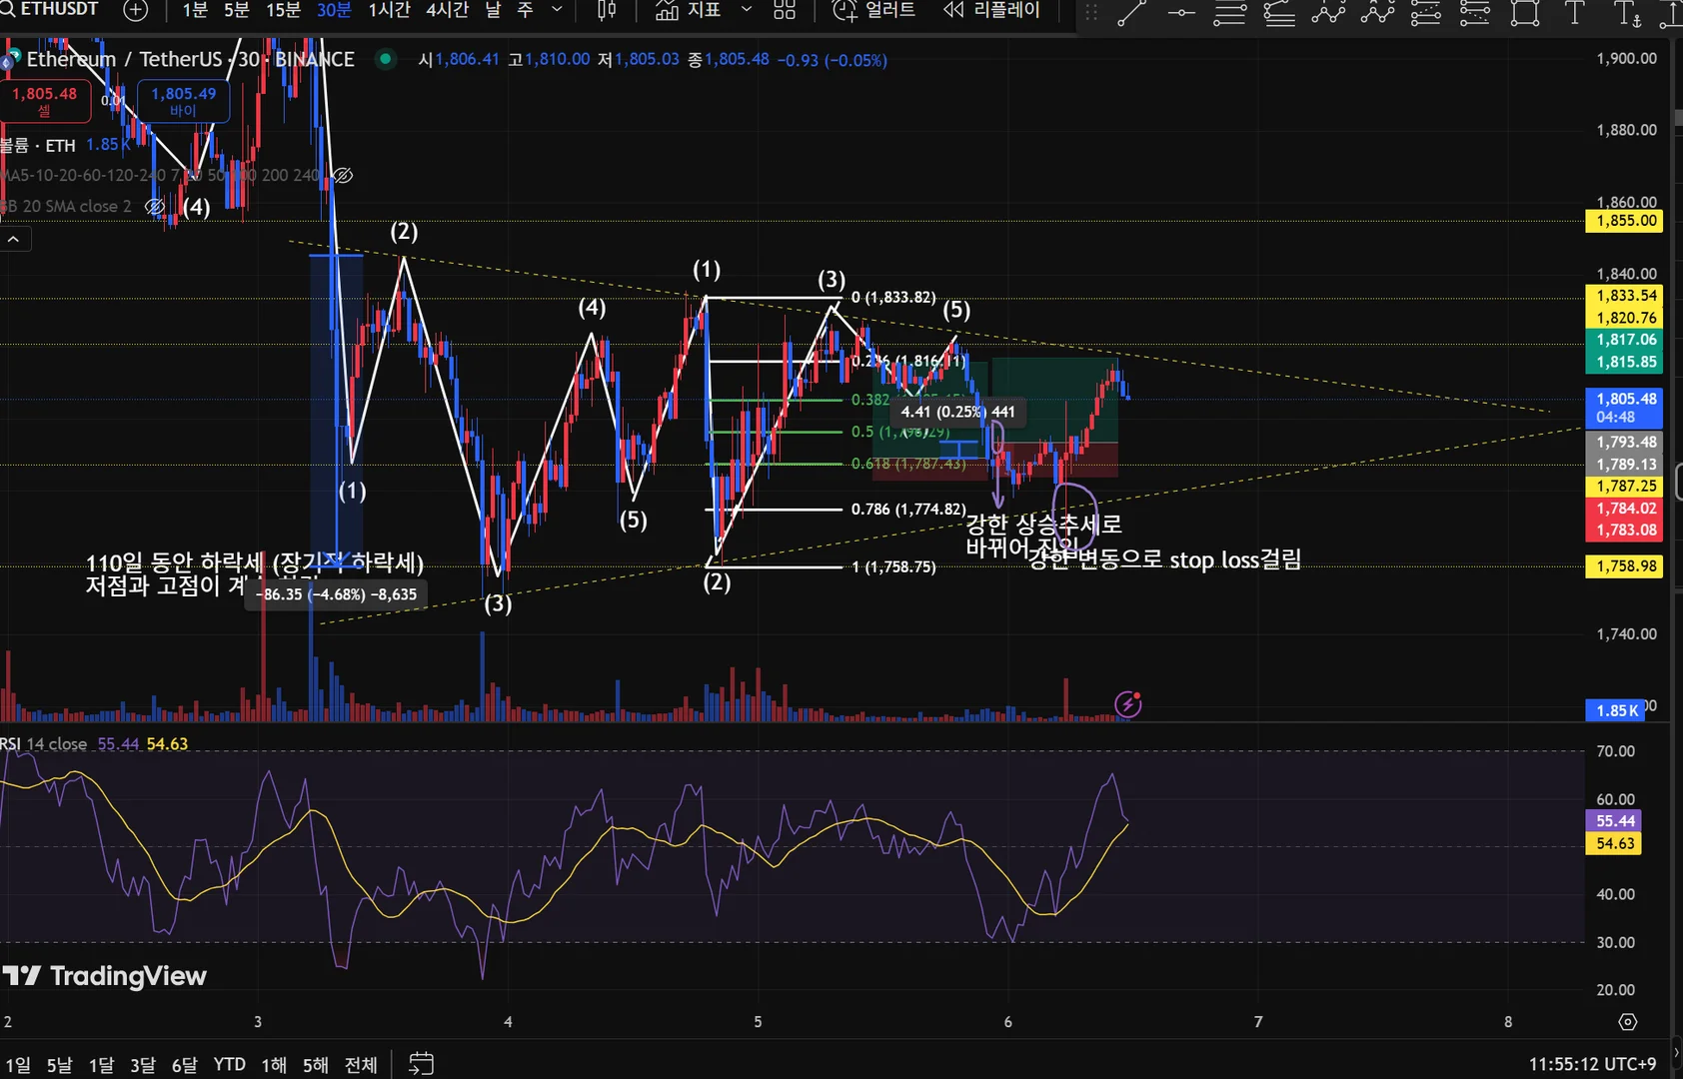Select the text annotation tool
The height and width of the screenshot is (1079, 1683).
pyautogui.click(x=1574, y=12)
